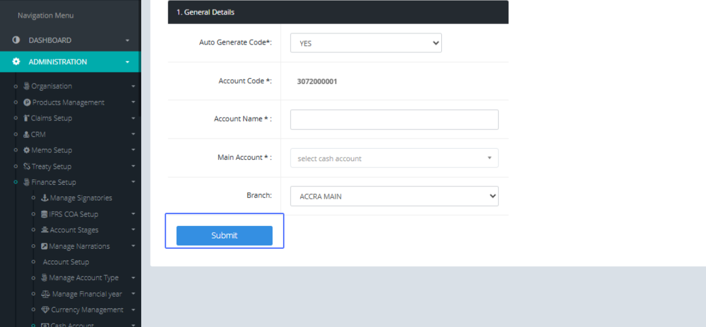Expand the Manage Narrations submenu arrow

[134, 246]
